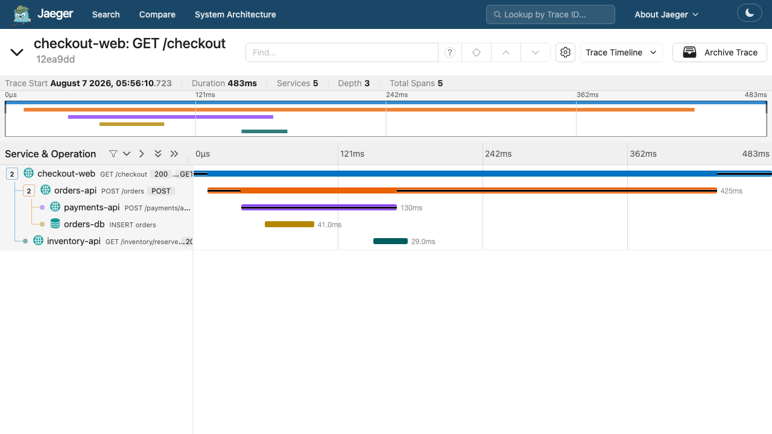Focus the Find search box

click(x=342, y=52)
